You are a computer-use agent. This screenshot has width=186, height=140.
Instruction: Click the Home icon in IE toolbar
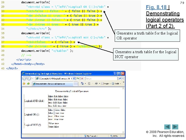click(82, 83)
